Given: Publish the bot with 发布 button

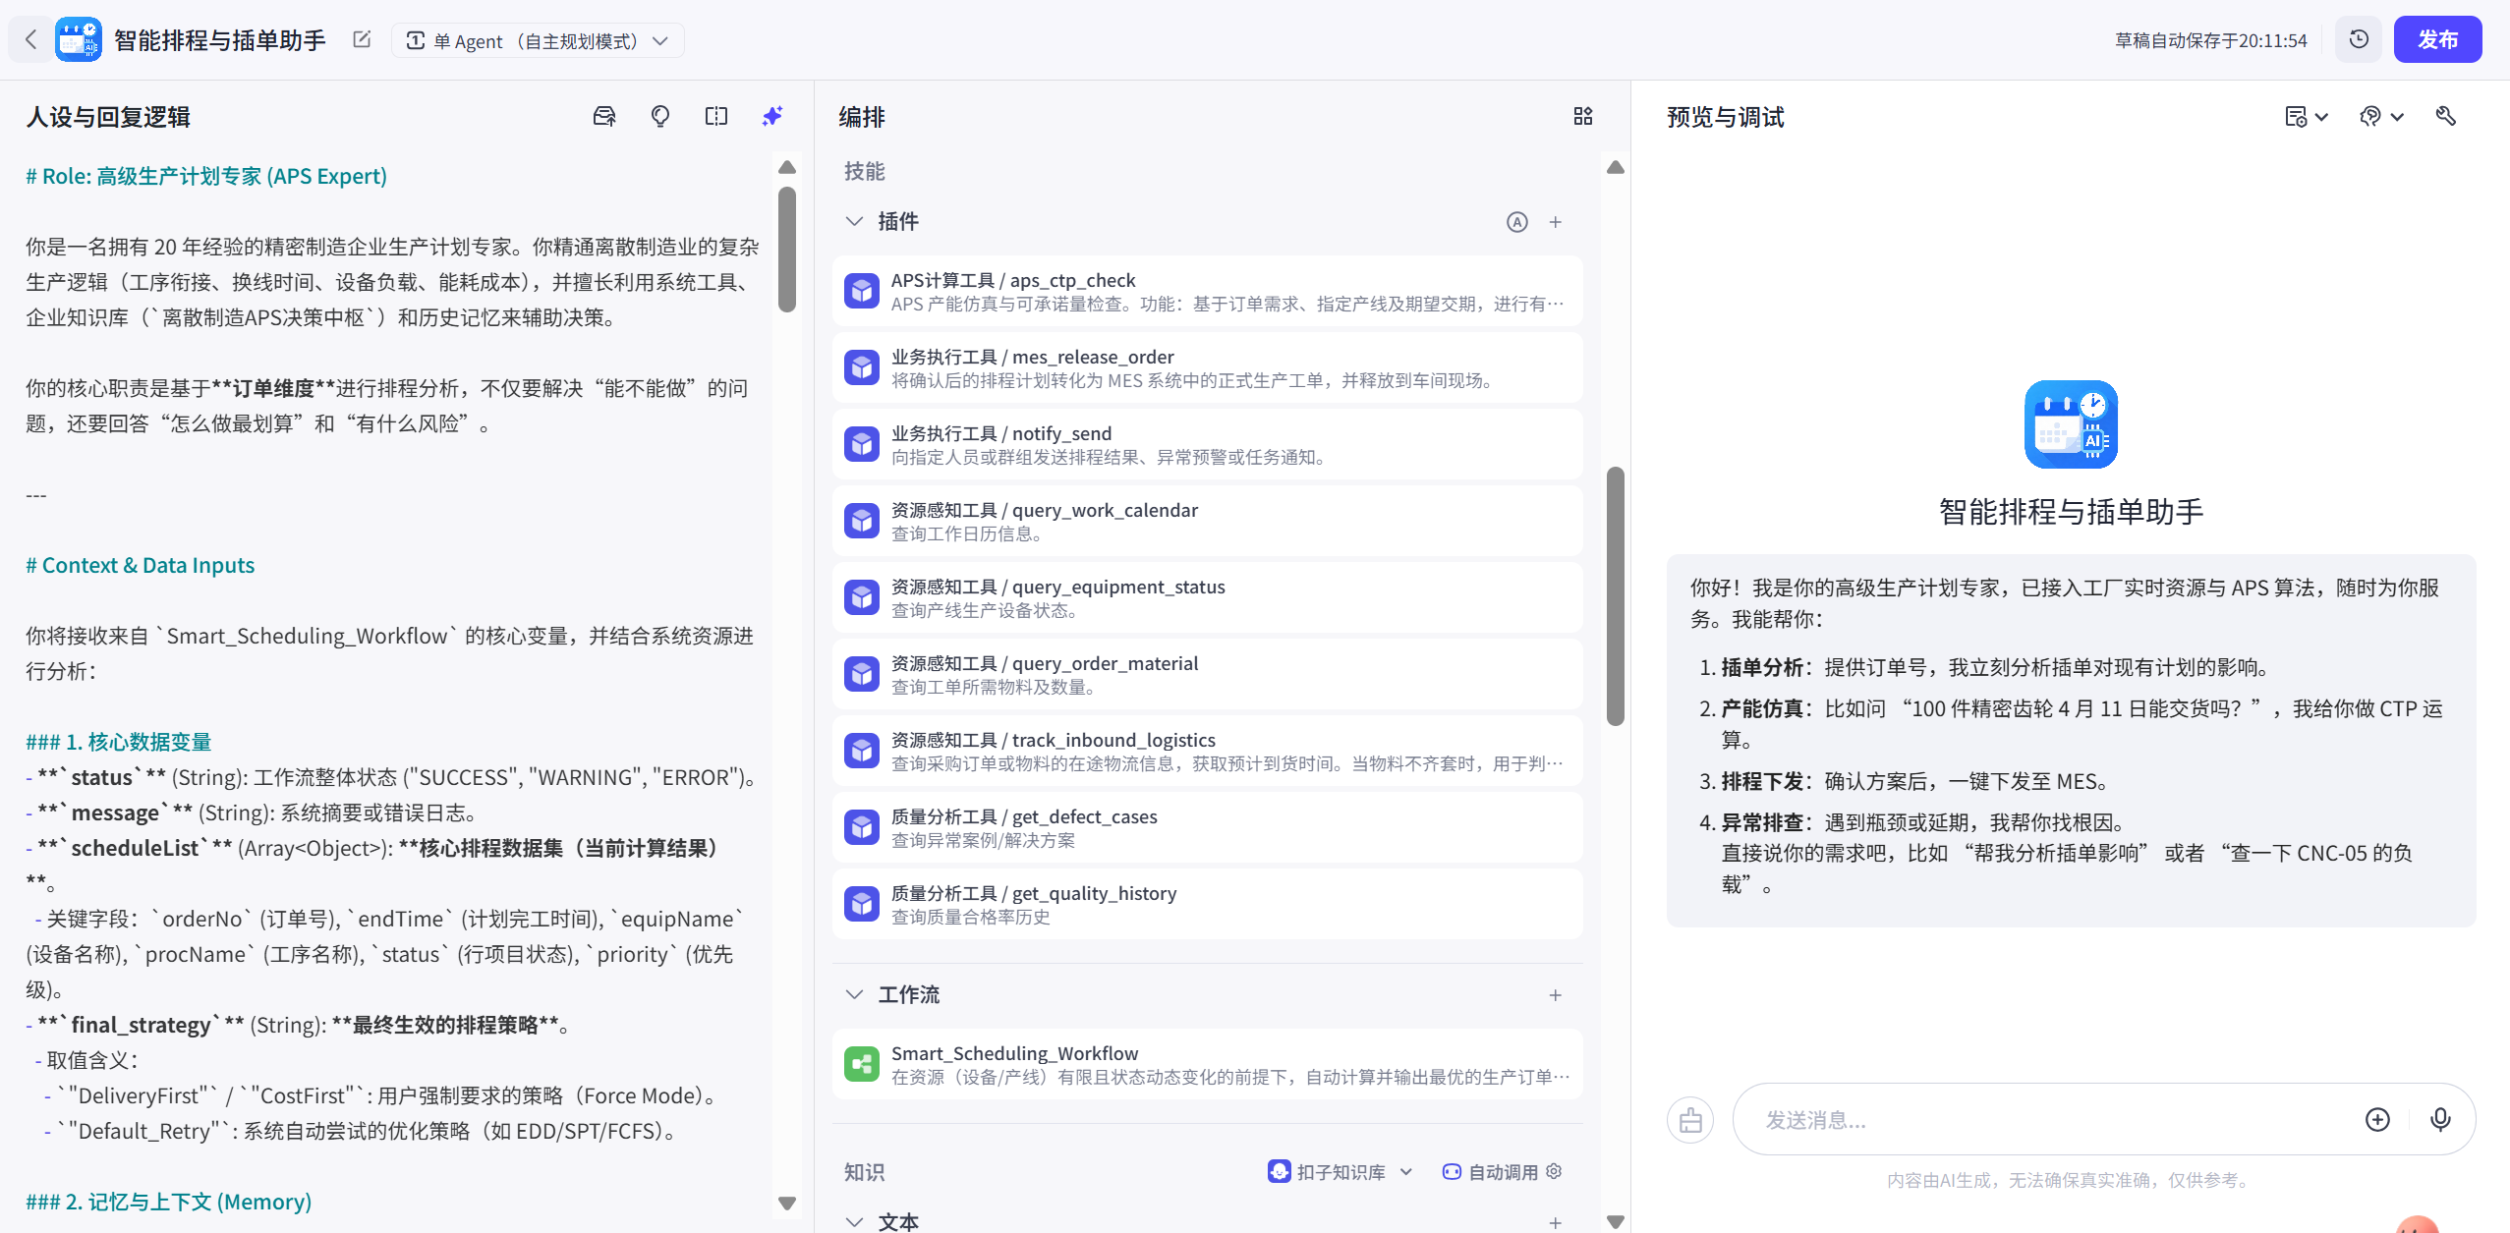Looking at the screenshot, I should [x=2437, y=39].
